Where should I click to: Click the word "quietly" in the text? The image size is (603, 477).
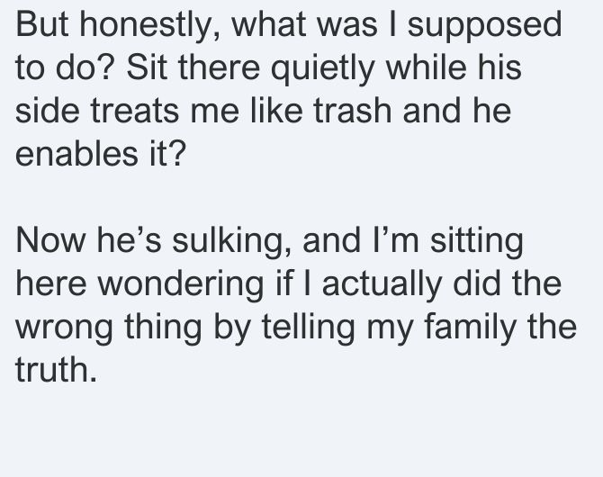322,68
